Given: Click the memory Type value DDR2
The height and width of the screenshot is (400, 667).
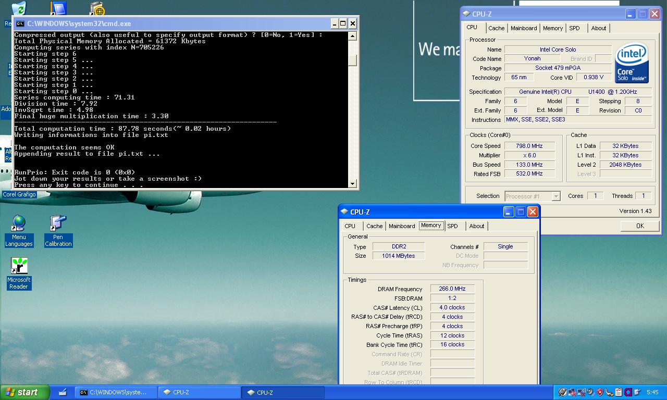Looking at the screenshot, I should 399,247.
